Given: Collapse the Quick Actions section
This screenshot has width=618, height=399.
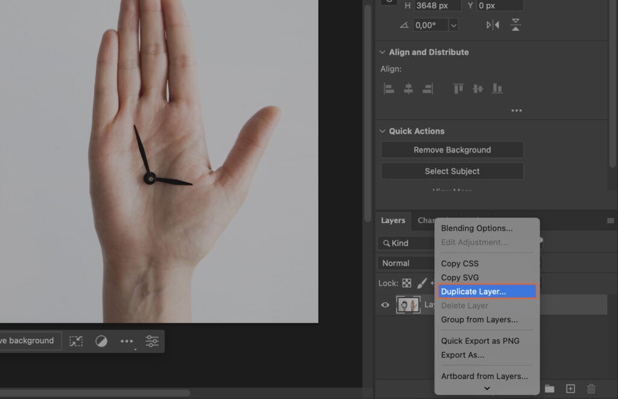Looking at the screenshot, I should [x=381, y=131].
